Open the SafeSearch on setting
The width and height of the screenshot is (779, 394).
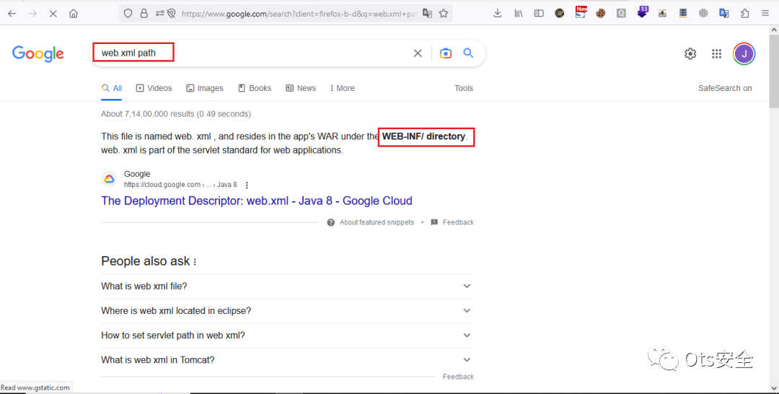(725, 88)
